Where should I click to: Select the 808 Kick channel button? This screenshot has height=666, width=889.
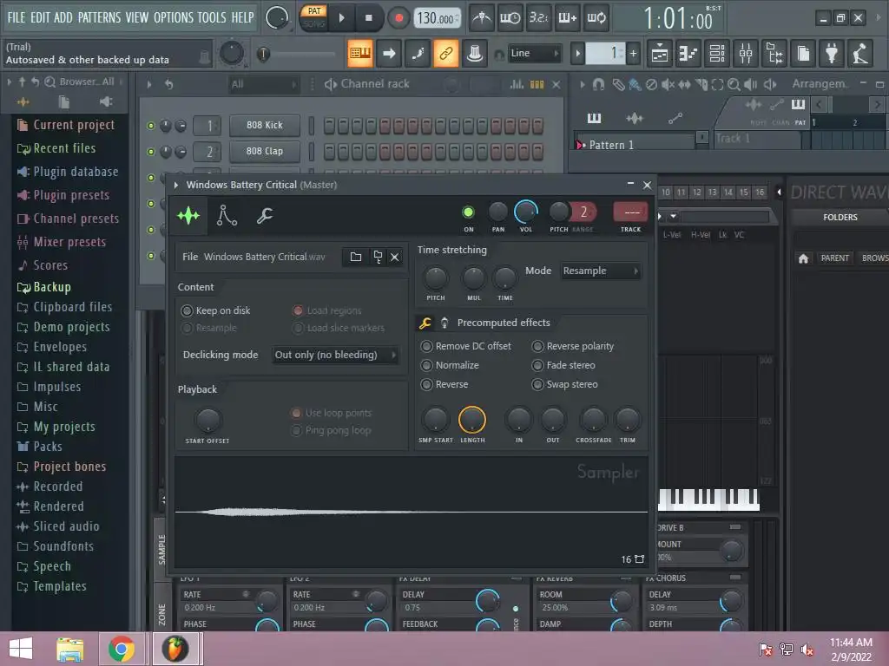point(265,125)
